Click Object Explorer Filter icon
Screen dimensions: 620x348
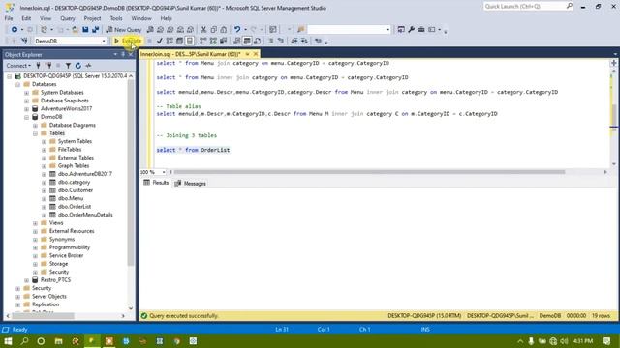pyautogui.click(x=68, y=66)
